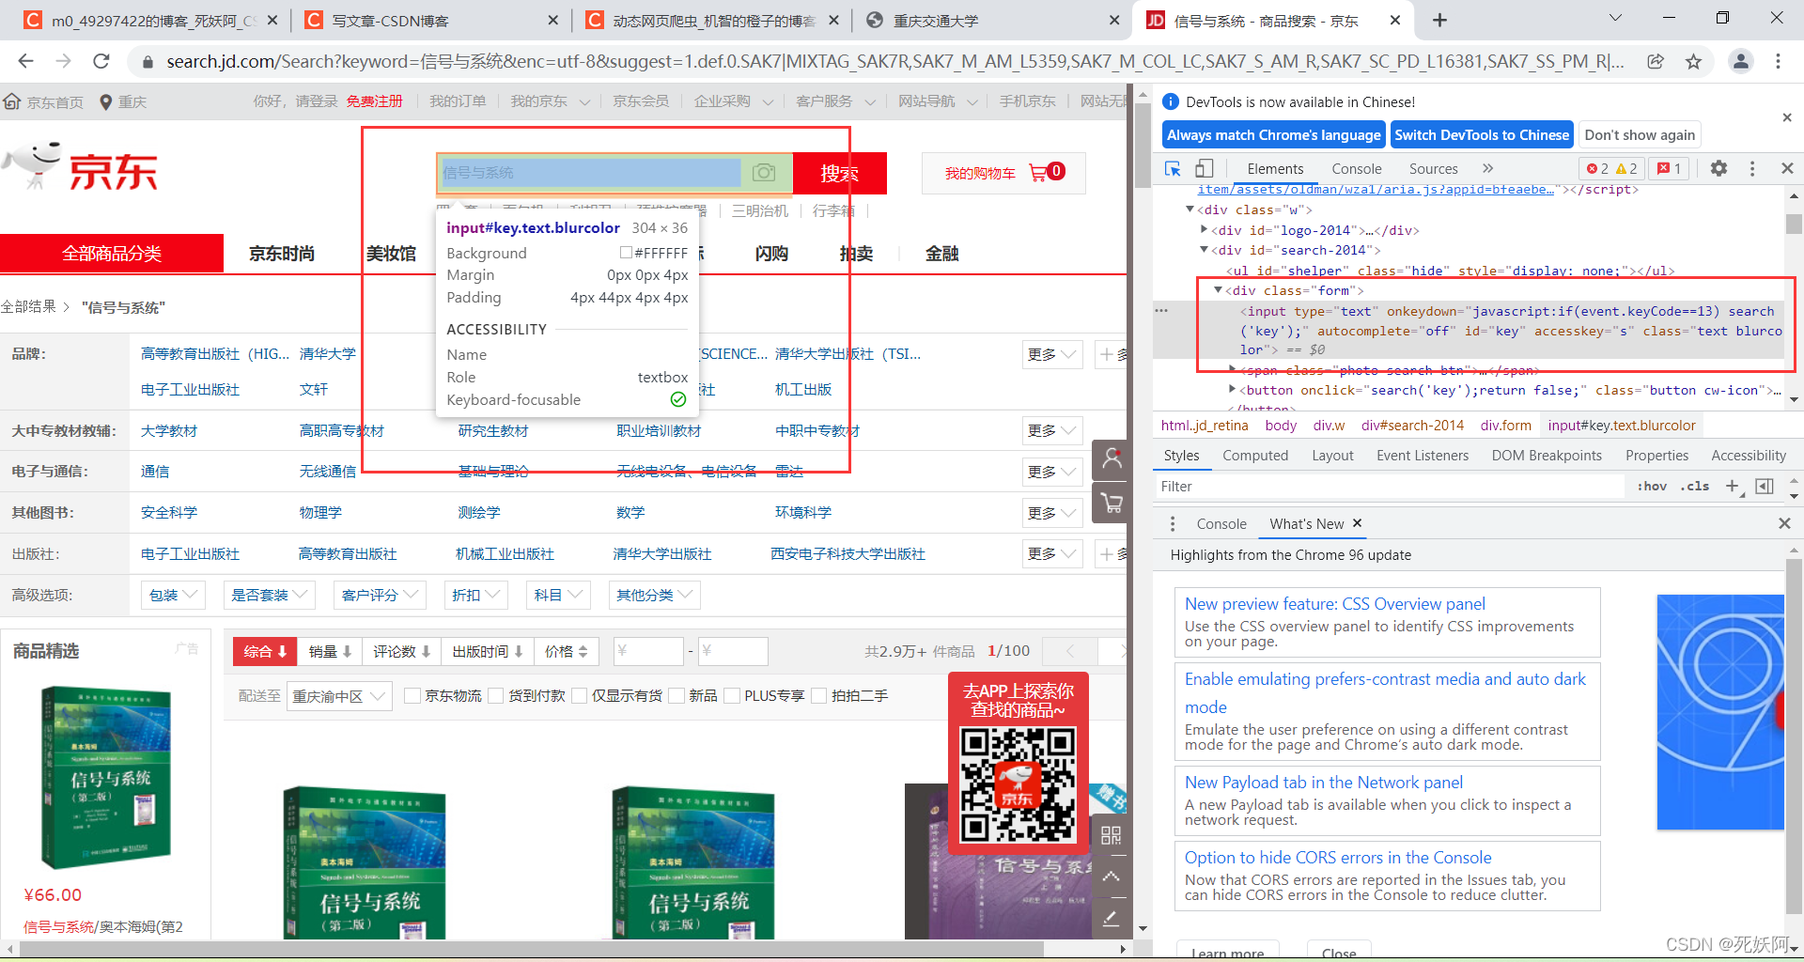Click the new style rule plus icon

pyautogui.click(x=1734, y=486)
